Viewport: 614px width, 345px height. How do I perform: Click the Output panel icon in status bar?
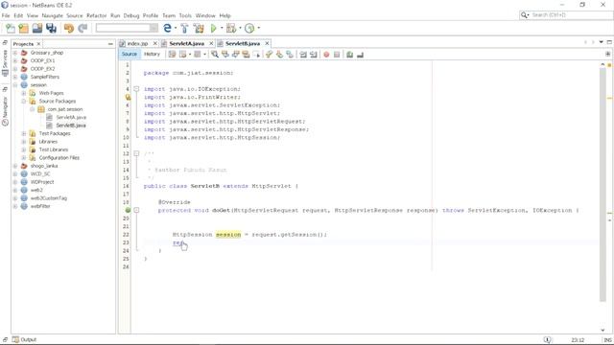point(15,339)
